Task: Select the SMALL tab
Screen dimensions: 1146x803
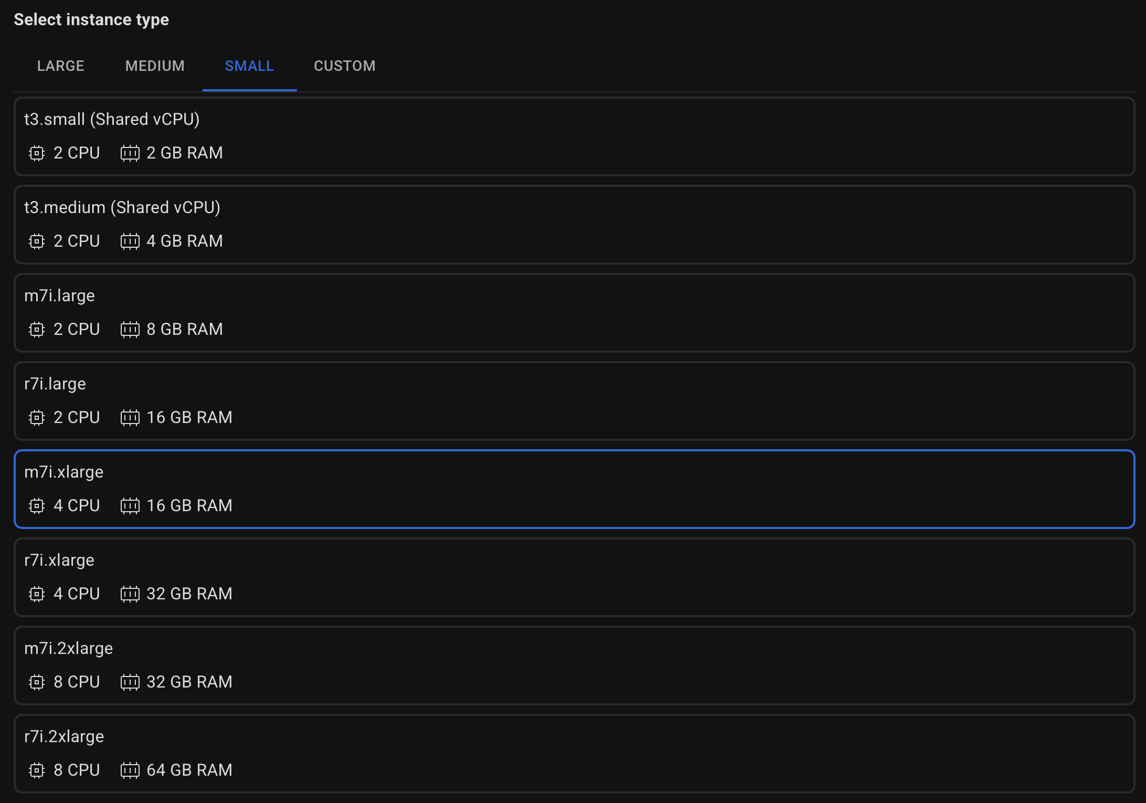Action: point(249,66)
